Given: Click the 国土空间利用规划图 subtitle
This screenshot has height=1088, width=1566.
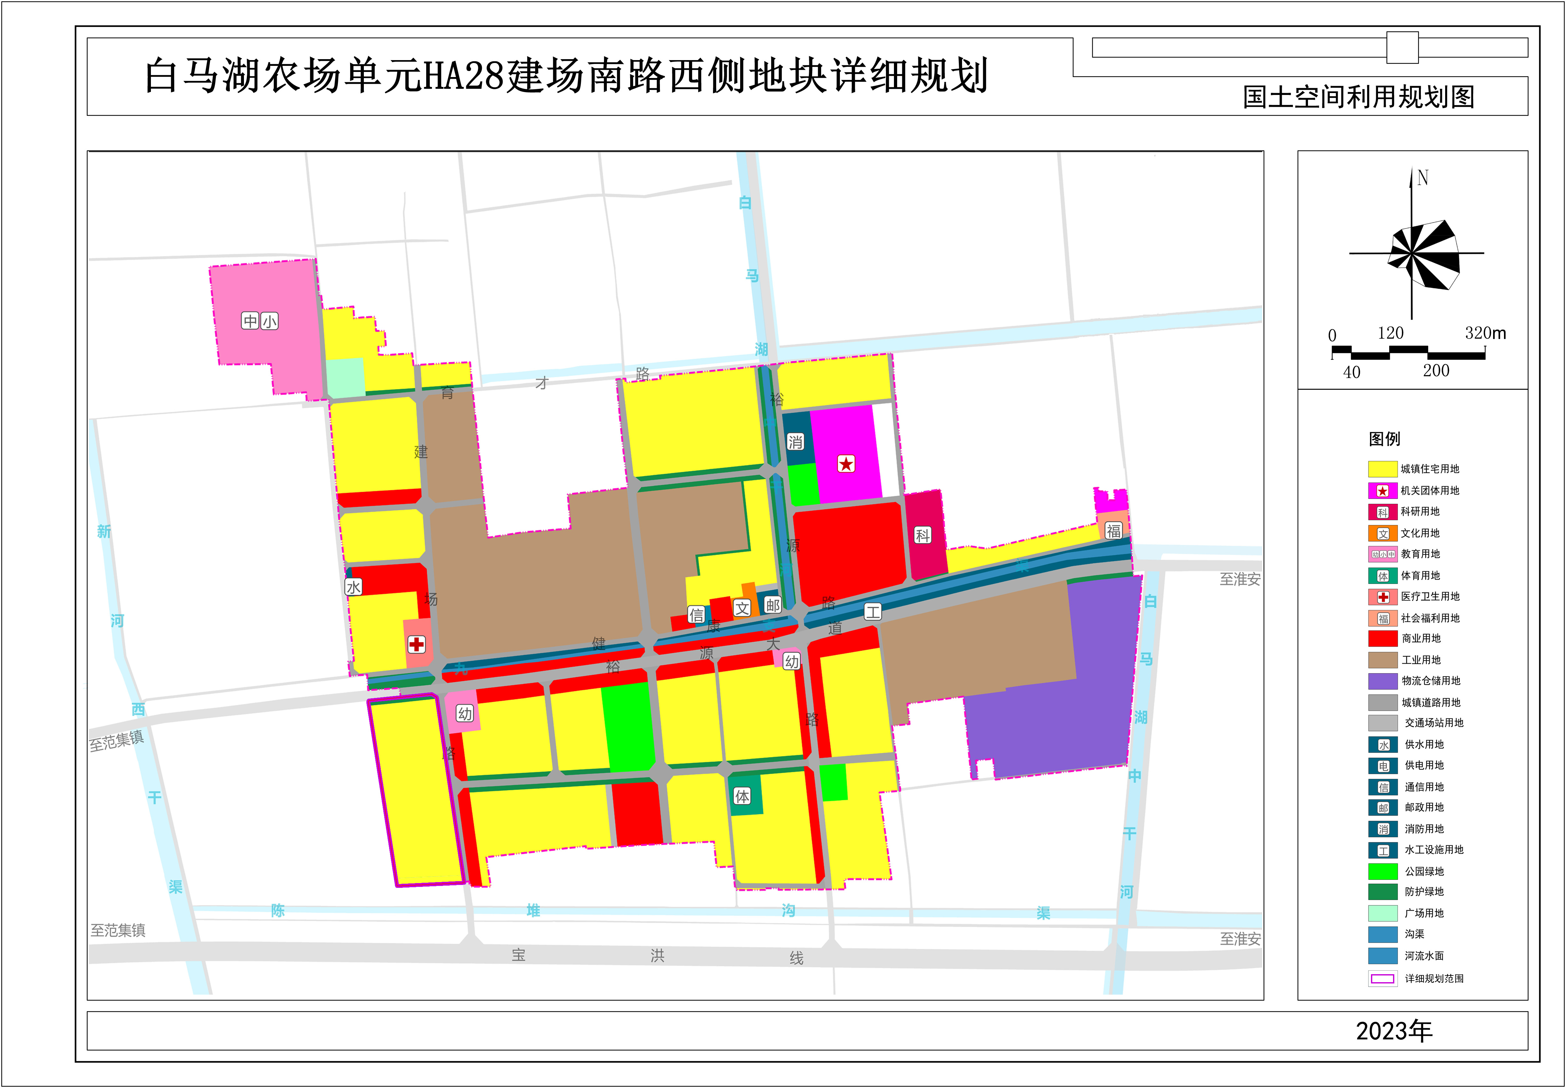Looking at the screenshot, I should click(1359, 97).
